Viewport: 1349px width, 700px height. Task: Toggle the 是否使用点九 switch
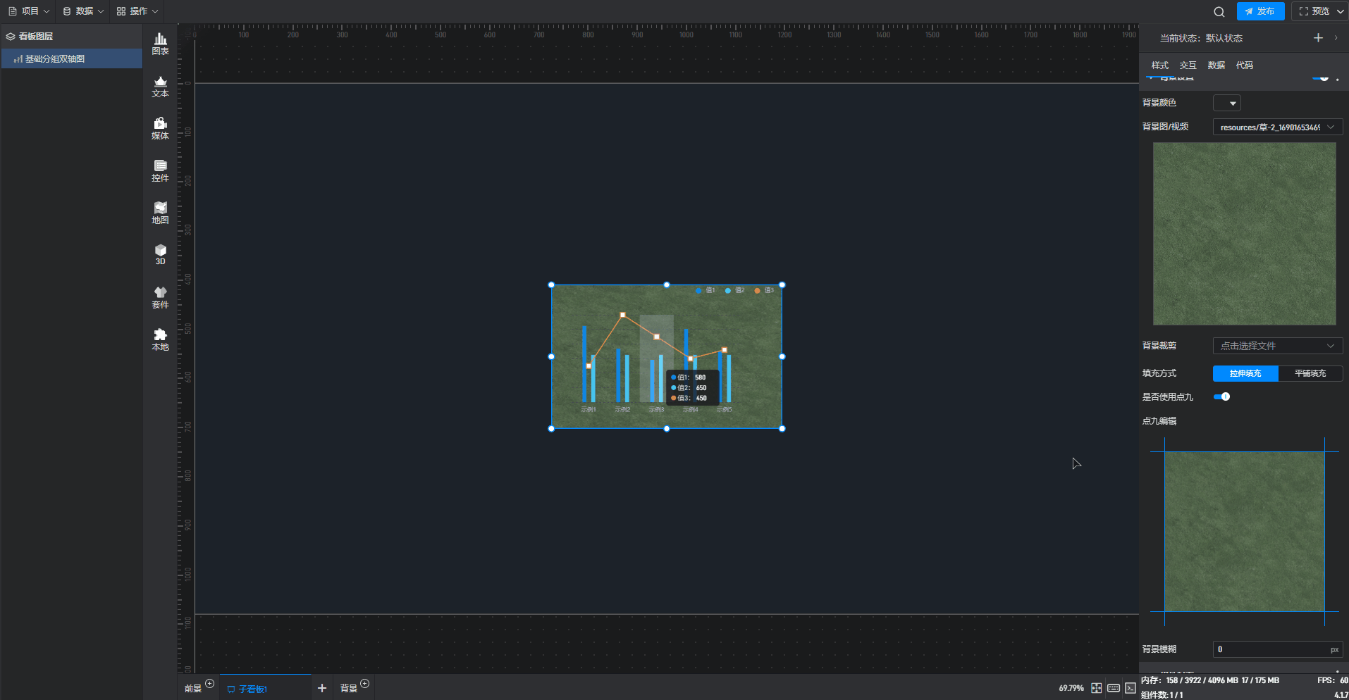pyautogui.click(x=1221, y=396)
